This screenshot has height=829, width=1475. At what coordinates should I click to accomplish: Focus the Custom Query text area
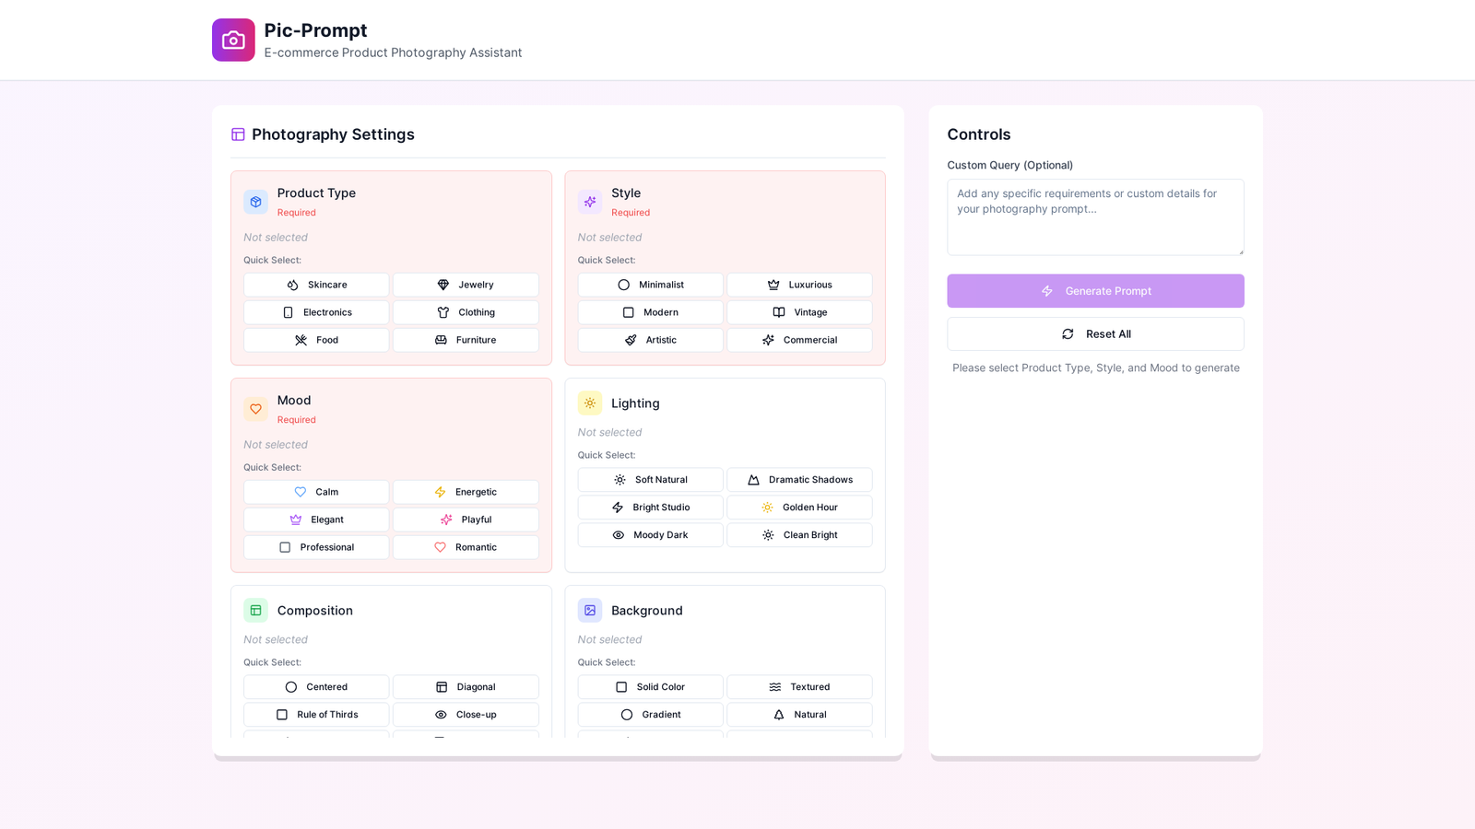(x=1095, y=217)
